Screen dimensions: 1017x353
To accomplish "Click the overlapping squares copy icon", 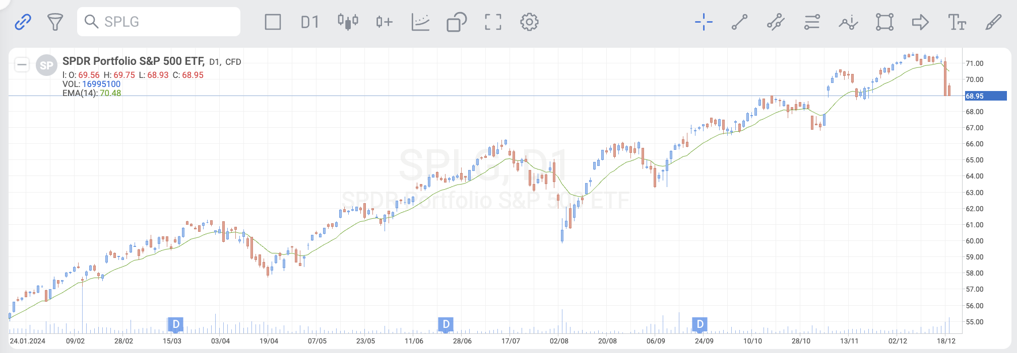I will point(457,22).
